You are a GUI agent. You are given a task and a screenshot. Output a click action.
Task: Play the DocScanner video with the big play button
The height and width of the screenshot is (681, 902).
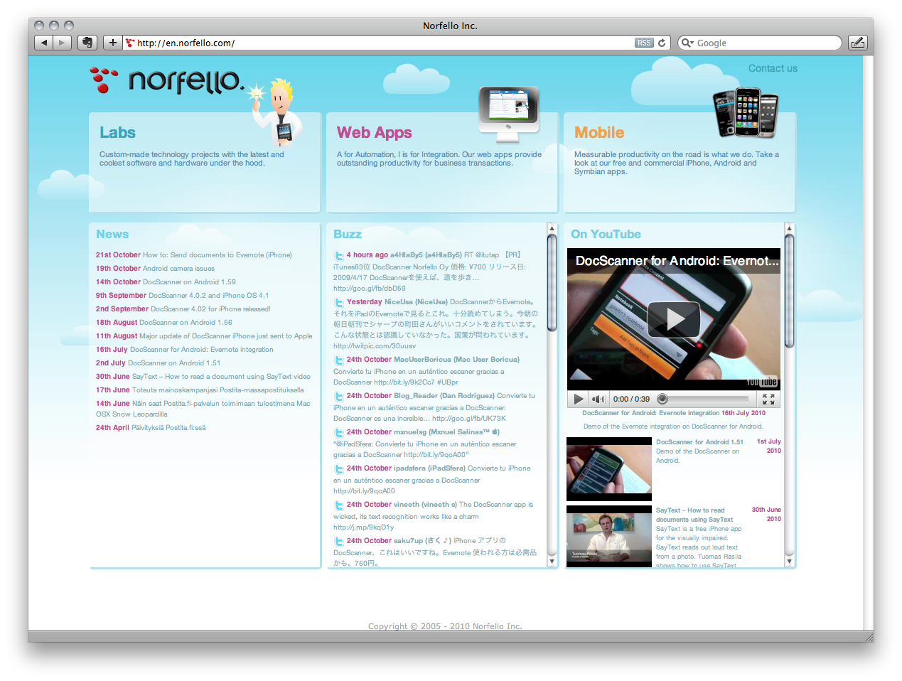pos(673,319)
